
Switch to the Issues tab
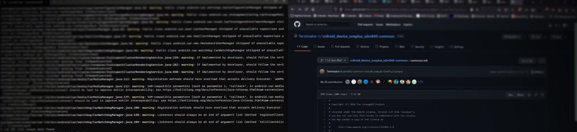(x=319, y=47)
